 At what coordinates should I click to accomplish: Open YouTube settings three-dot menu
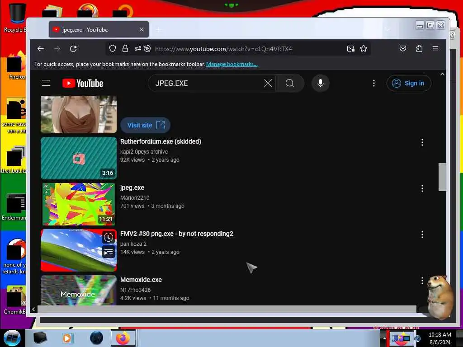(x=374, y=83)
